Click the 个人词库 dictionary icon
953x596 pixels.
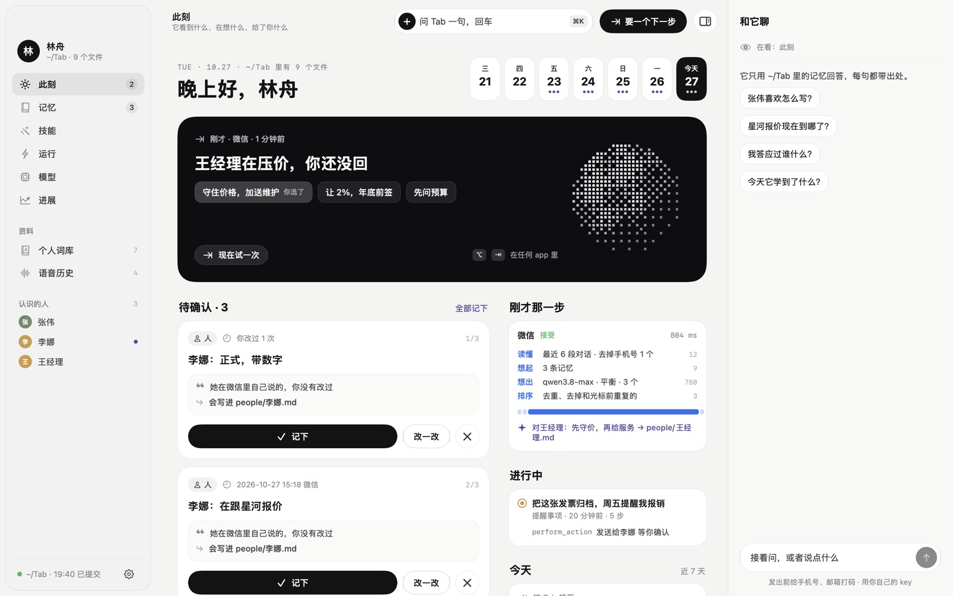(x=25, y=250)
